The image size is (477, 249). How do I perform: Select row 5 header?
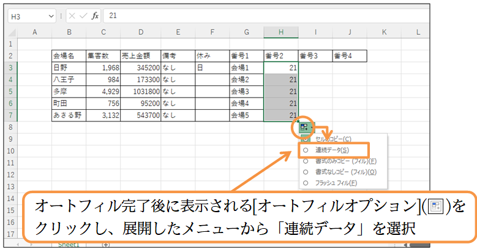(10, 91)
